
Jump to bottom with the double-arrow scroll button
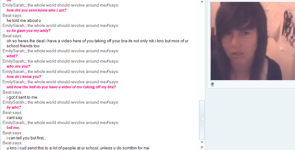202,147
